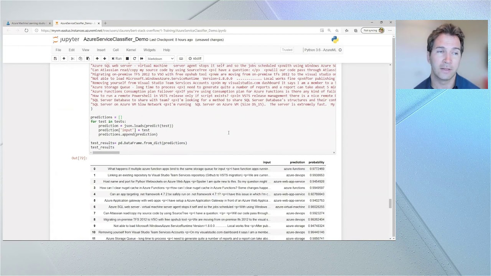Screen dimensions: 491x276
Task: Click the input column header
Action: pos(267,163)
